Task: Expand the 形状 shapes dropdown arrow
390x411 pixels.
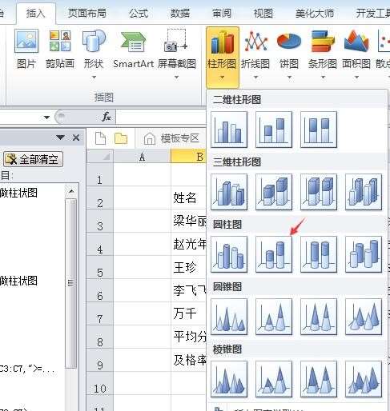Action: [94, 78]
